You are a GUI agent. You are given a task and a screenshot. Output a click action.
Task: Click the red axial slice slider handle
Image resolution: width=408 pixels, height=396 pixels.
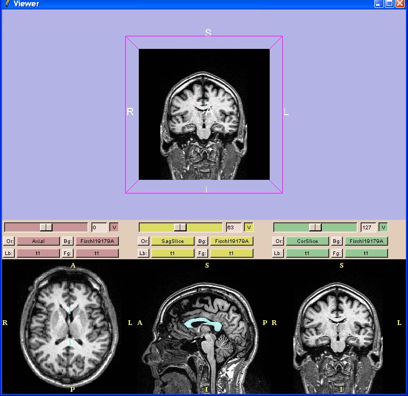click(x=46, y=227)
